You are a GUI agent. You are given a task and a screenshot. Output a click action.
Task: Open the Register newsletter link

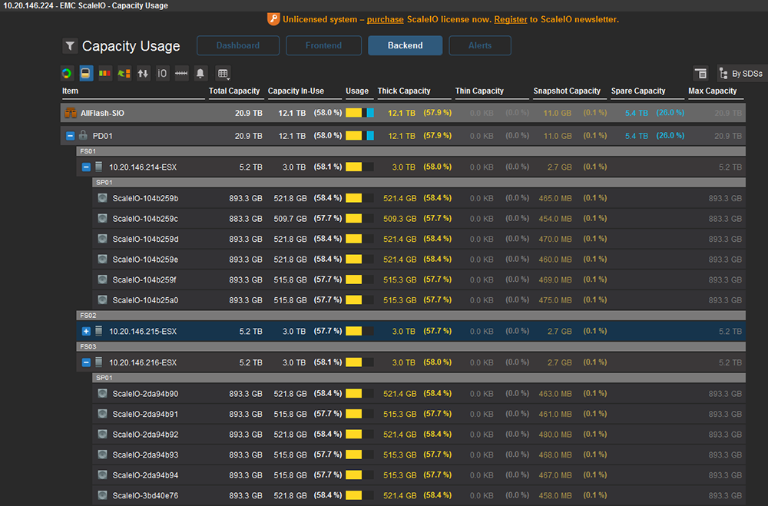coord(511,20)
